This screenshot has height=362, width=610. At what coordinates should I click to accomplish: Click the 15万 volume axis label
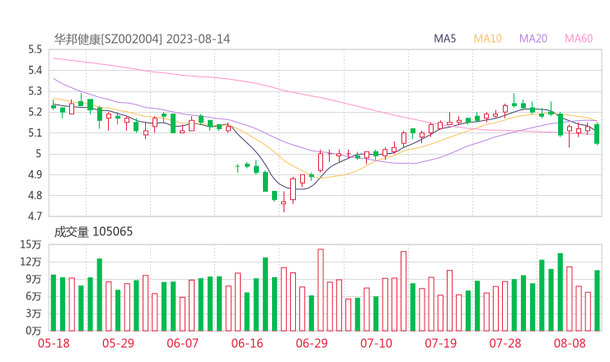[30, 244]
